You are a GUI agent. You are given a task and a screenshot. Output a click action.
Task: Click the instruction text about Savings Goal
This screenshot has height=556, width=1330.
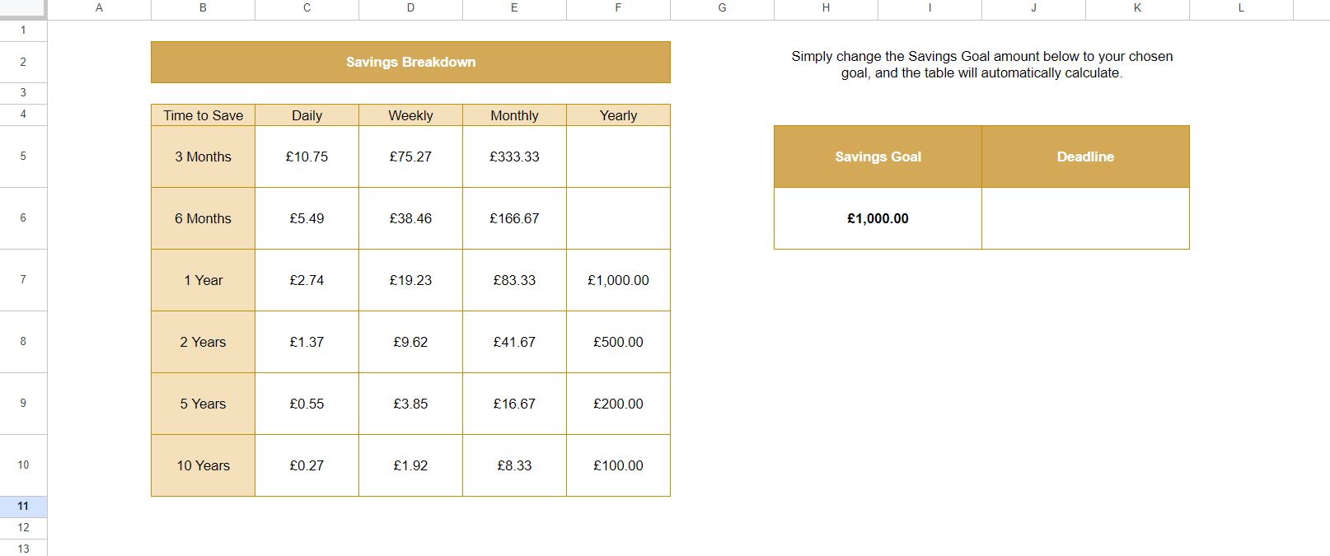click(x=981, y=64)
